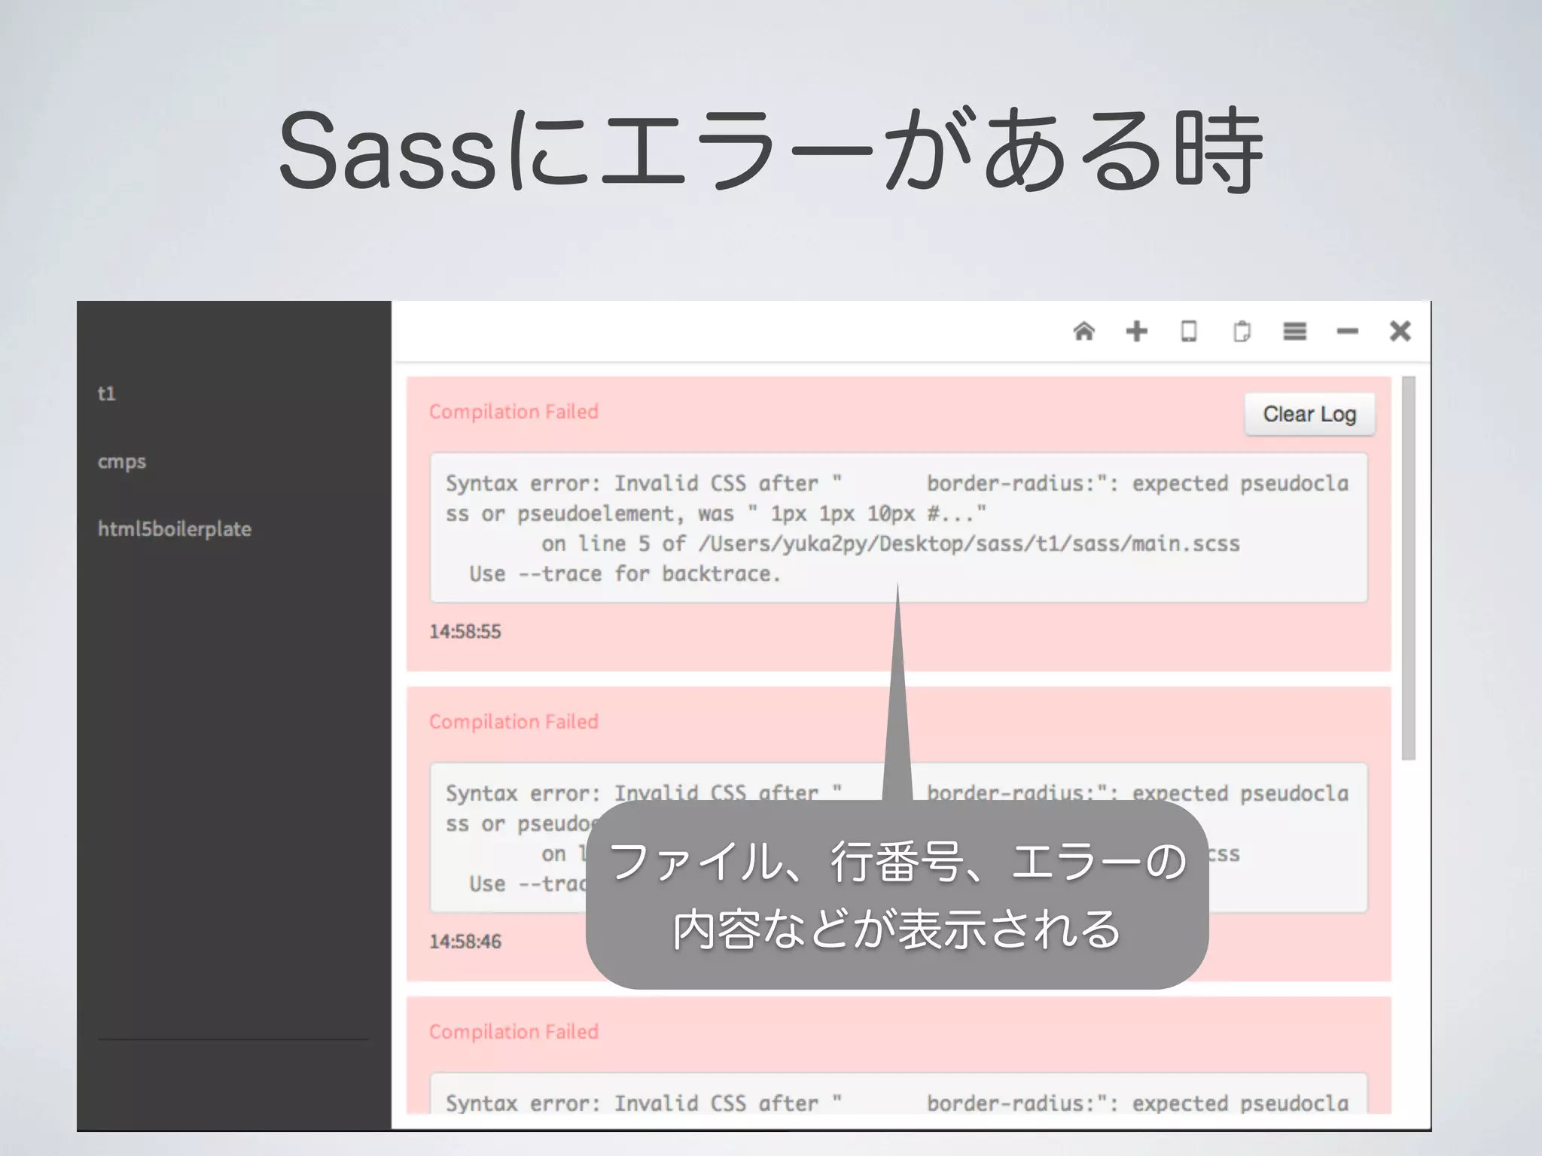Screen dimensions: 1542x1156
Task: Select the cmps project in sidebar
Action: pos(122,461)
